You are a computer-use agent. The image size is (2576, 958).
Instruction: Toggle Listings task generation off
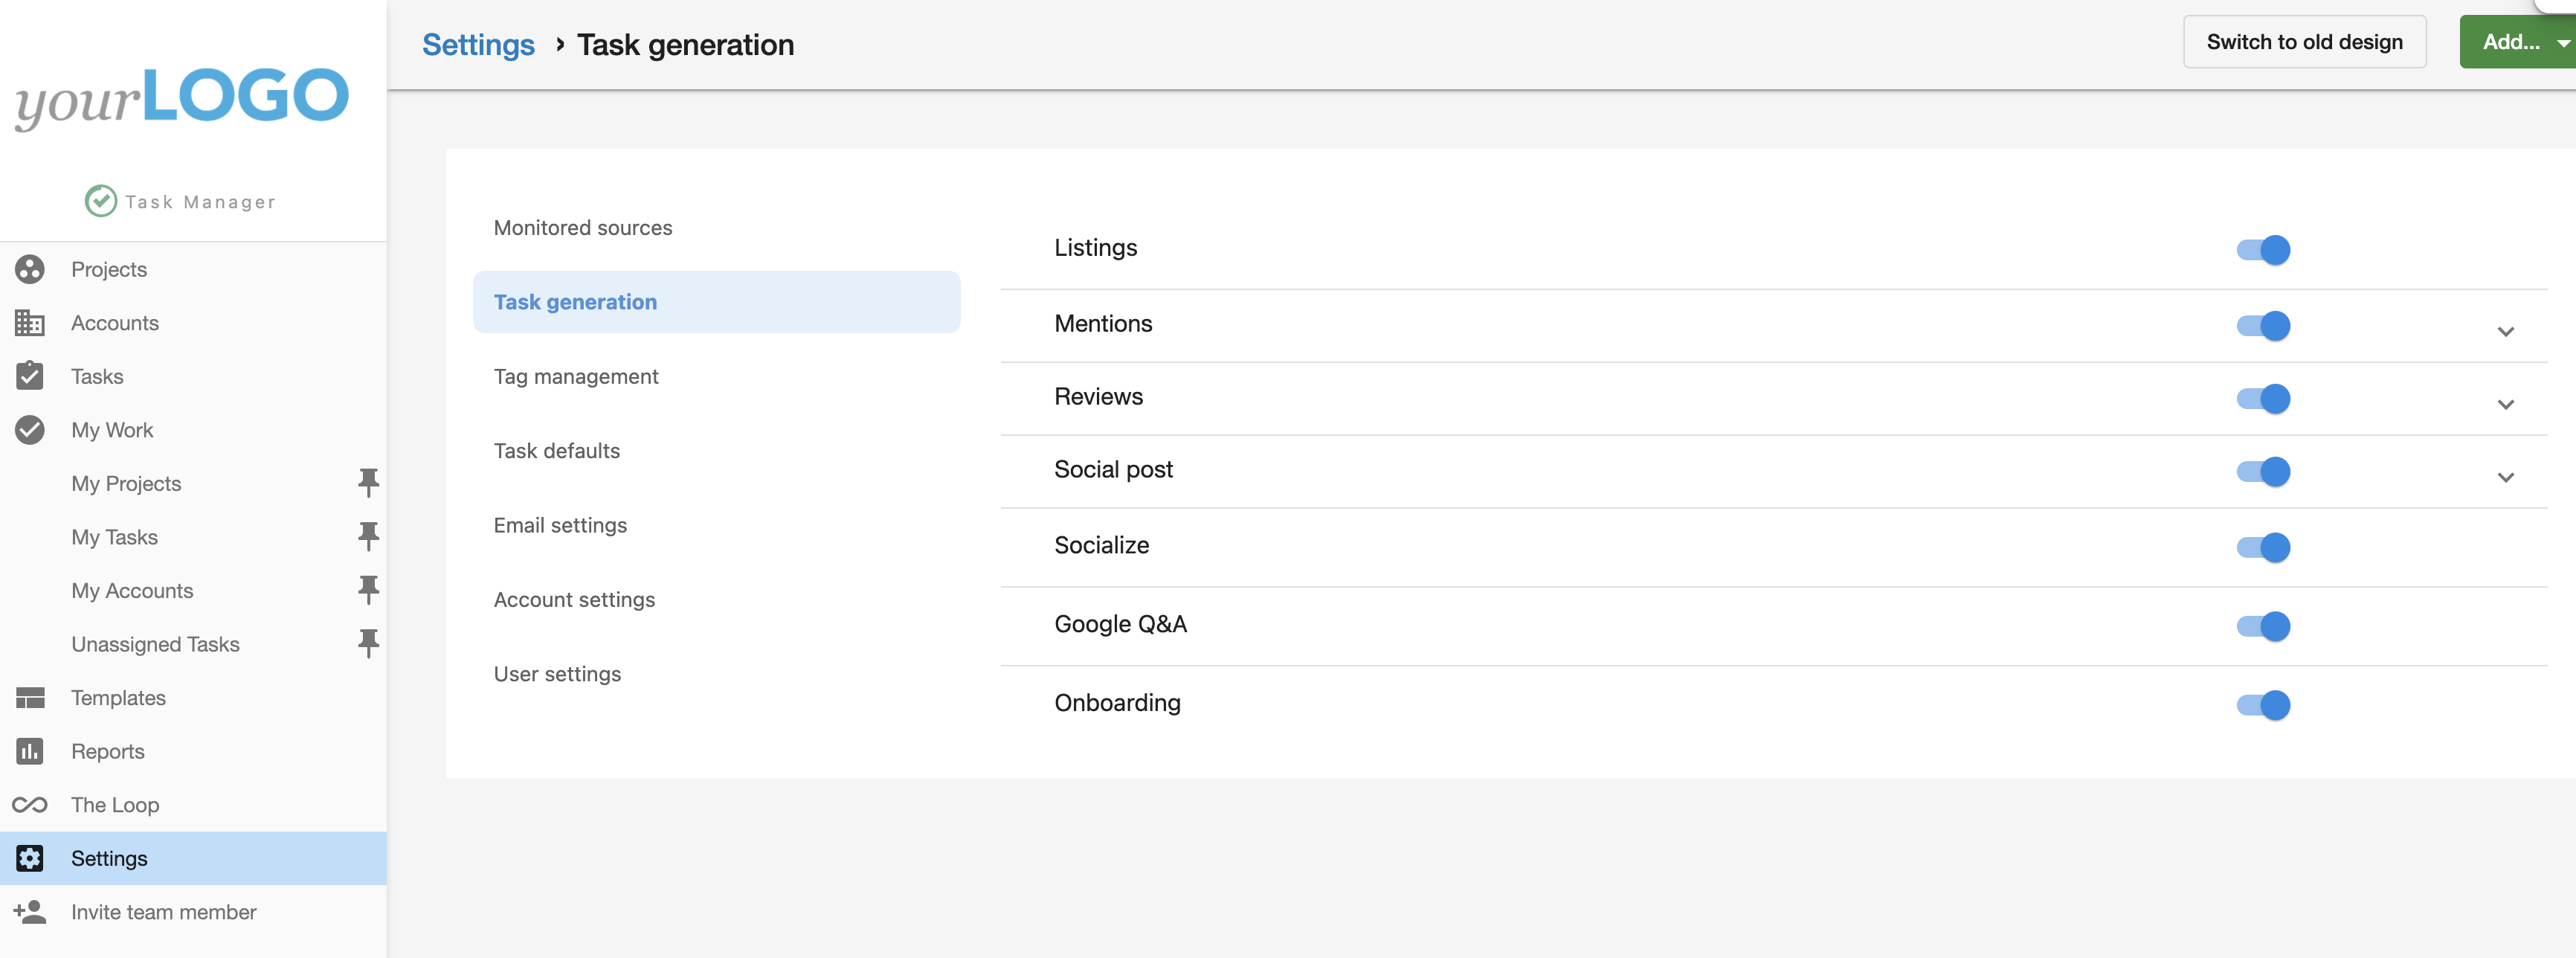click(x=2264, y=249)
